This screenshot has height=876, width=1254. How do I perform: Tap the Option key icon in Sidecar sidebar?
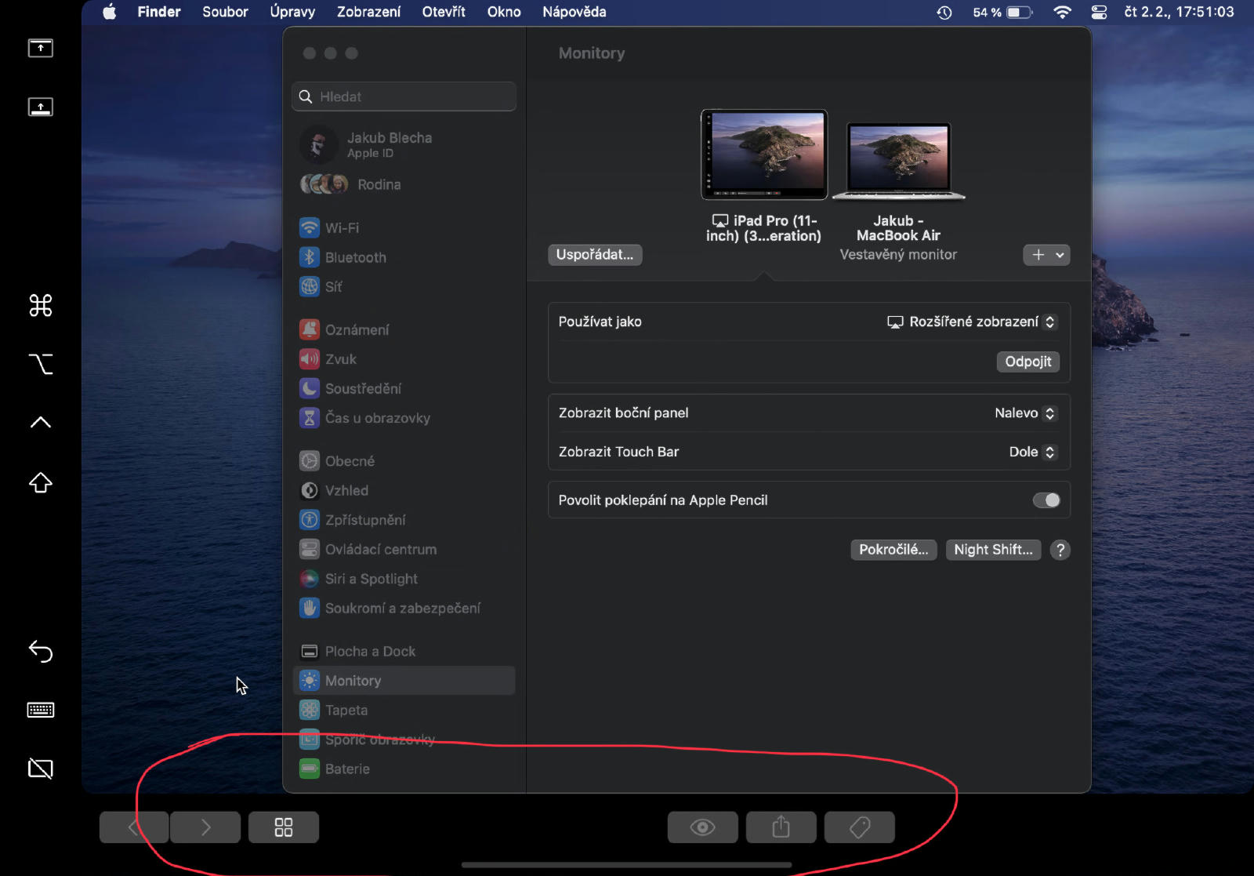[x=41, y=364]
